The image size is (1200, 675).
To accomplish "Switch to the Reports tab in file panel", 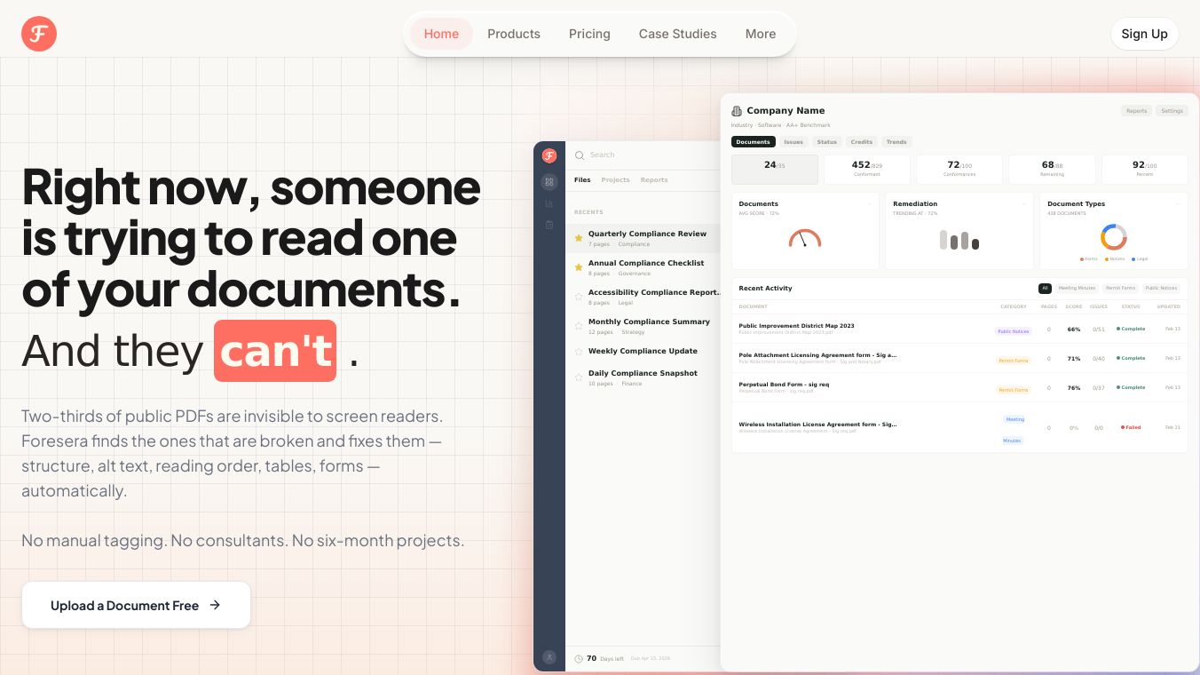I will [654, 180].
